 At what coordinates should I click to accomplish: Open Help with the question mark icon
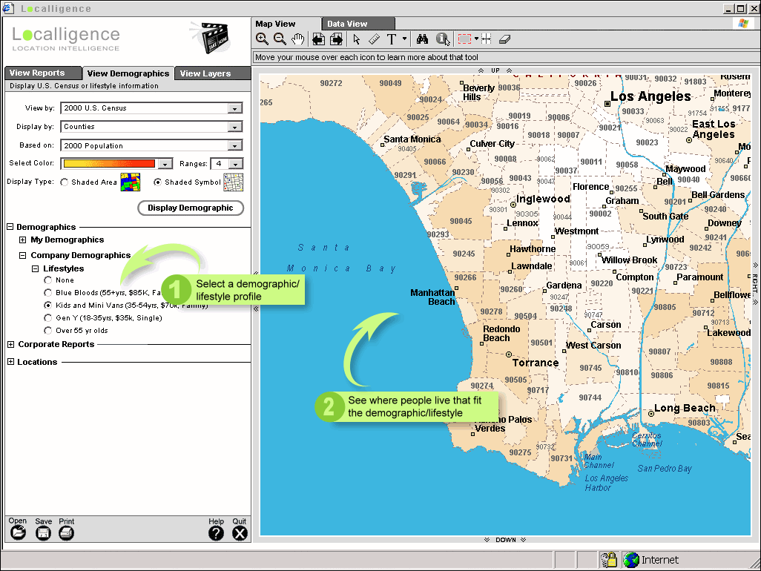216,533
